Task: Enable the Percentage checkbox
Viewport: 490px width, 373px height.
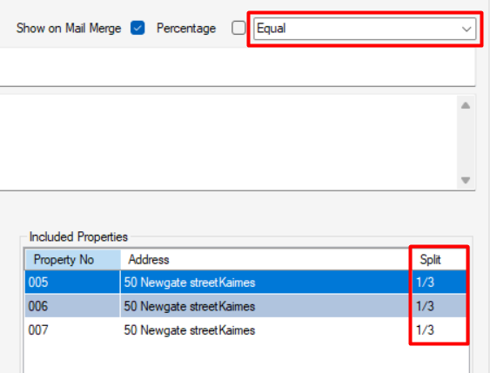Action: coord(238,28)
